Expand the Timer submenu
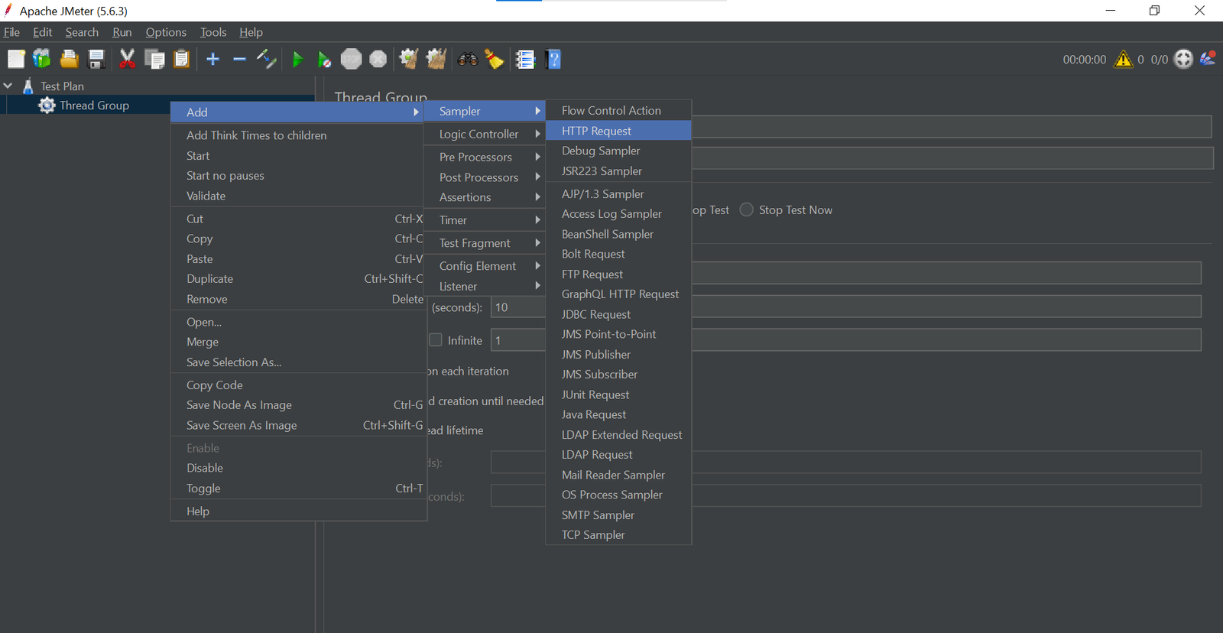The height and width of the screenshot is (633, 1223). coord(485,219)
